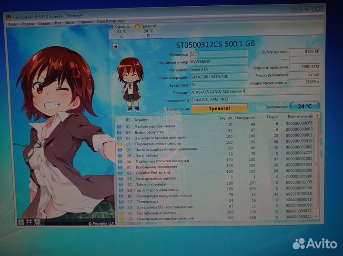Open the Сервис menu

[44, 23]
